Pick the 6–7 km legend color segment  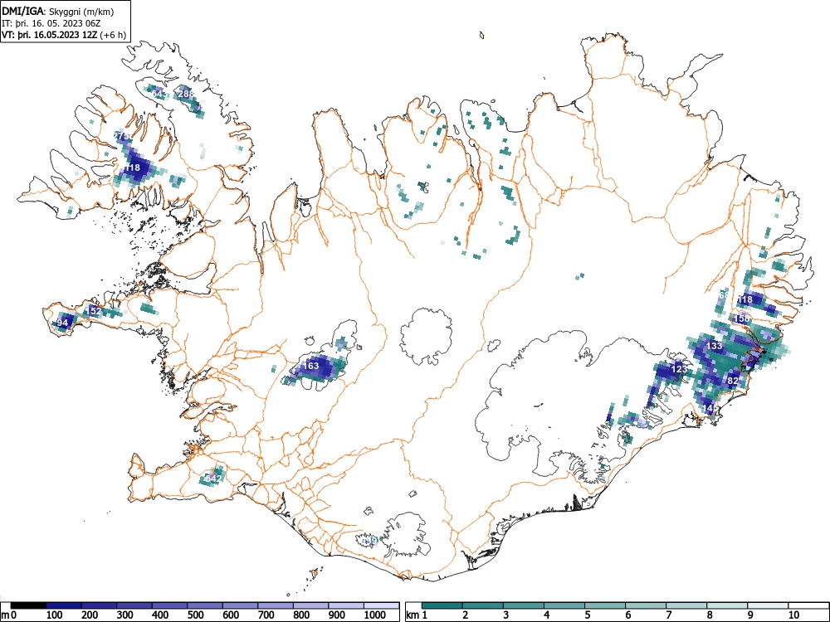tap(646, 605)
